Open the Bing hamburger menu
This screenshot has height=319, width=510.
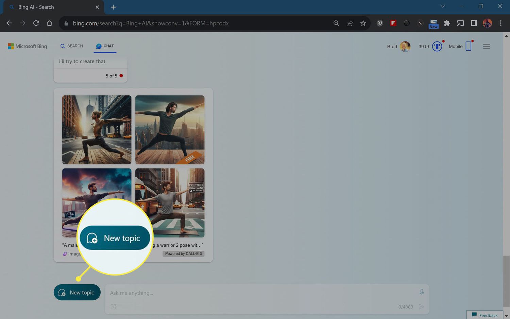click(x=486, y=46)
